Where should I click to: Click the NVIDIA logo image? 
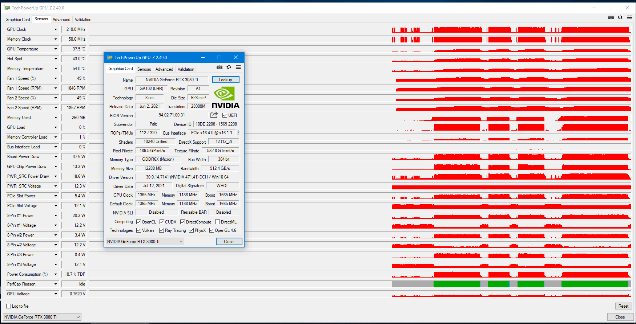pos(225,97)
